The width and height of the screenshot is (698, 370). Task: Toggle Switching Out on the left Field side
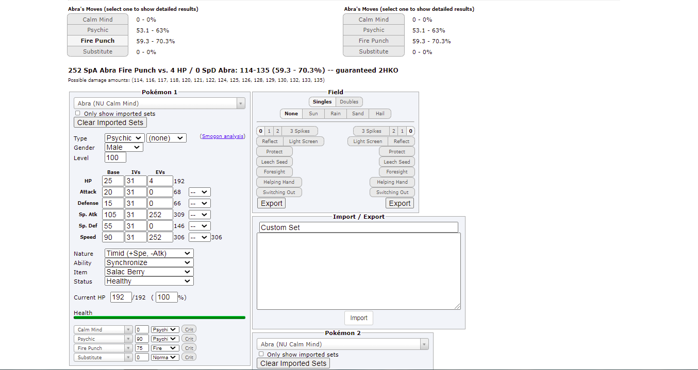[x=279, y=192]
